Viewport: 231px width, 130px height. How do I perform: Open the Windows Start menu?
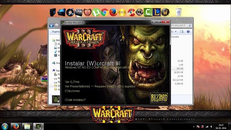coord(5,126)
